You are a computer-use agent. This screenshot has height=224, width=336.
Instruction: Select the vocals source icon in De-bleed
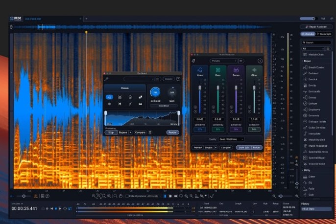pos(109,97)
